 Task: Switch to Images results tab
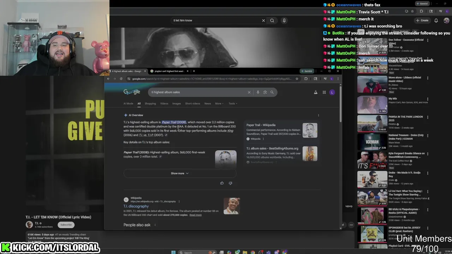(x=177, y=103)
